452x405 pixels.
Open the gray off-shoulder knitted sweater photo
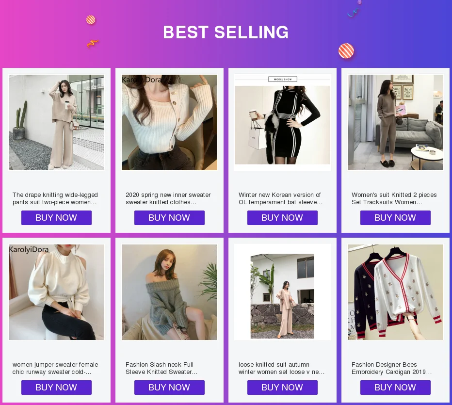tap(170, 292)
